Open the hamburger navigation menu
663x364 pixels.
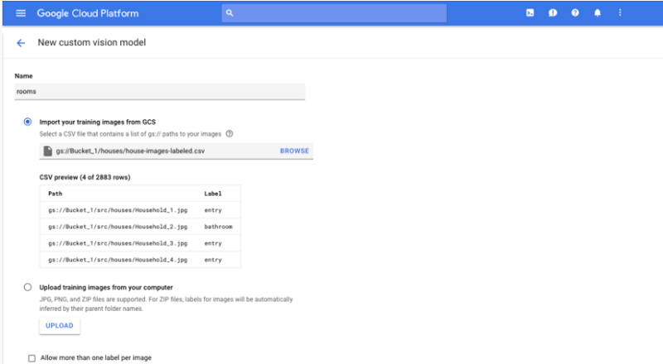point(20,13)
